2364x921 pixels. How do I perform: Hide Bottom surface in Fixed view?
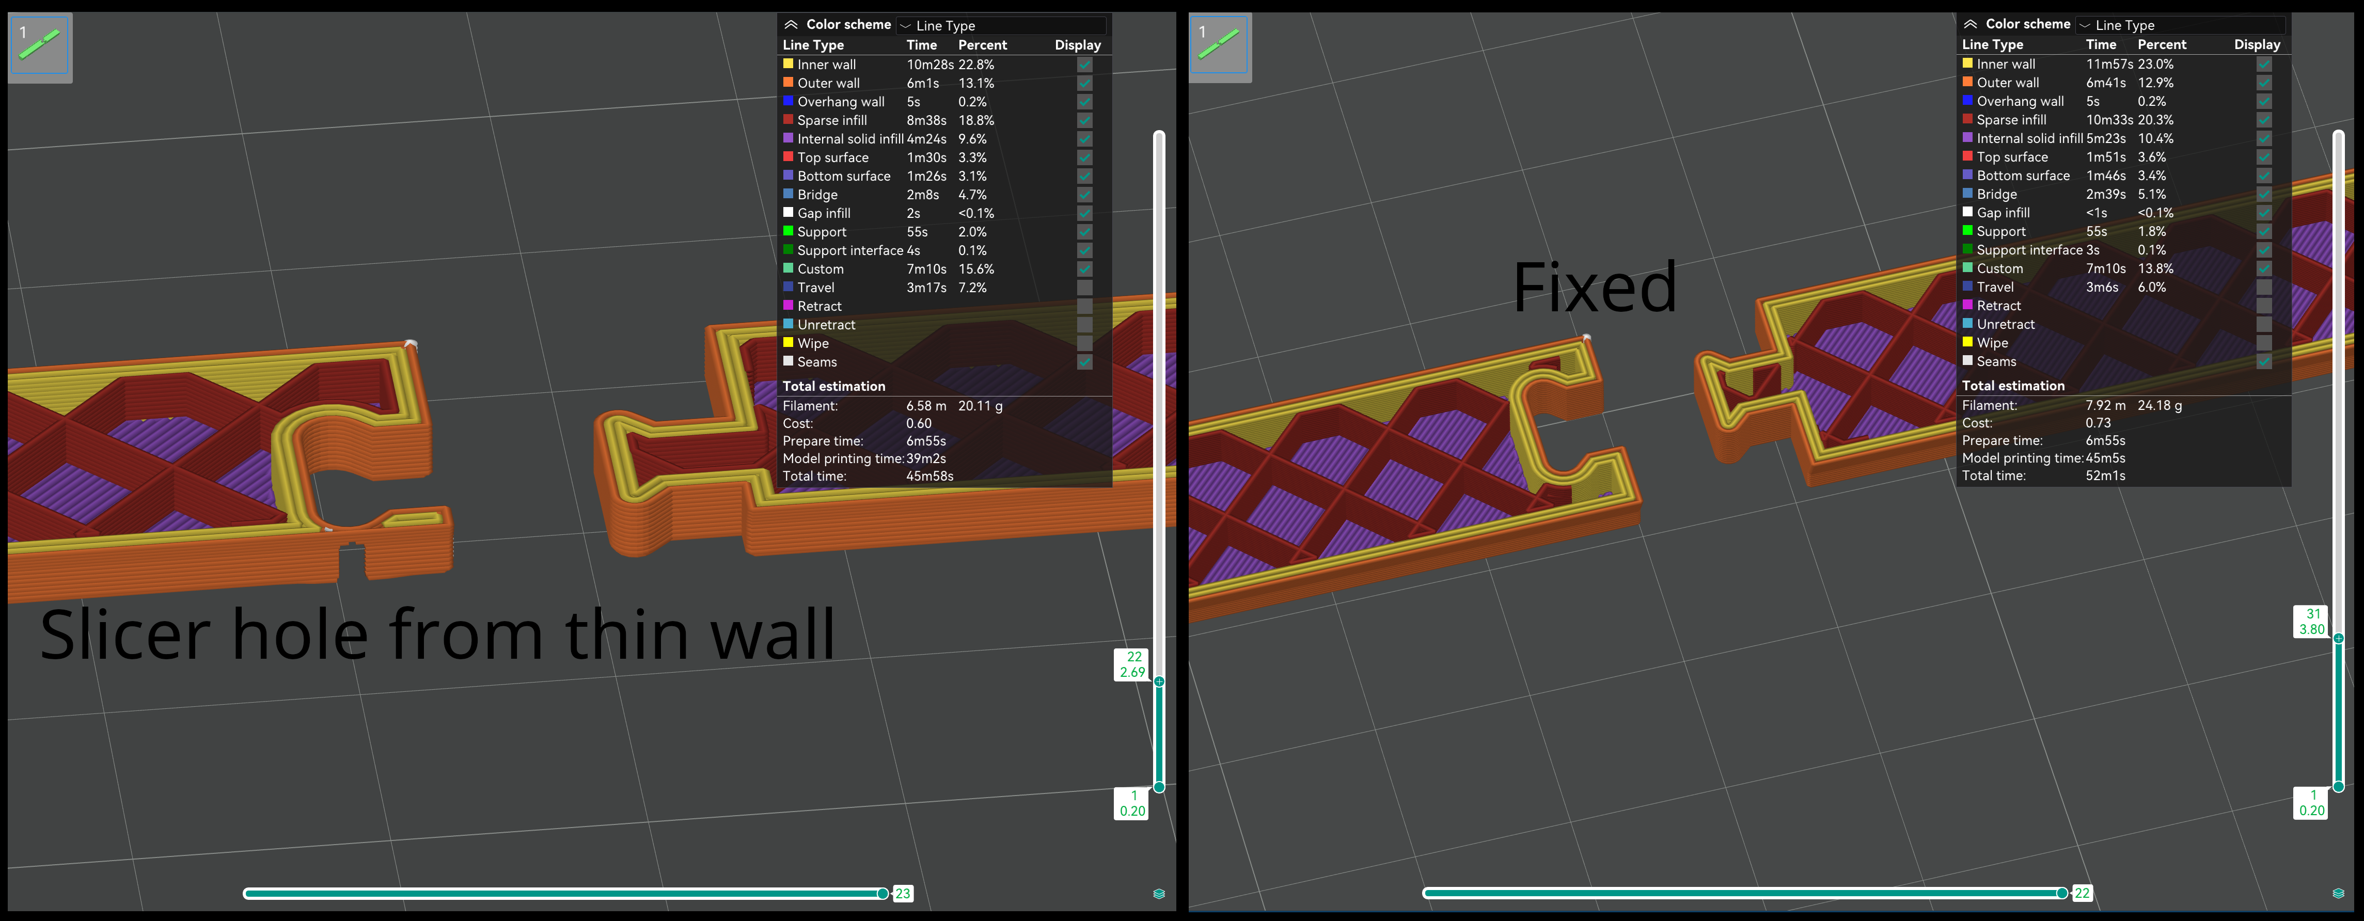pos(2264,175)
